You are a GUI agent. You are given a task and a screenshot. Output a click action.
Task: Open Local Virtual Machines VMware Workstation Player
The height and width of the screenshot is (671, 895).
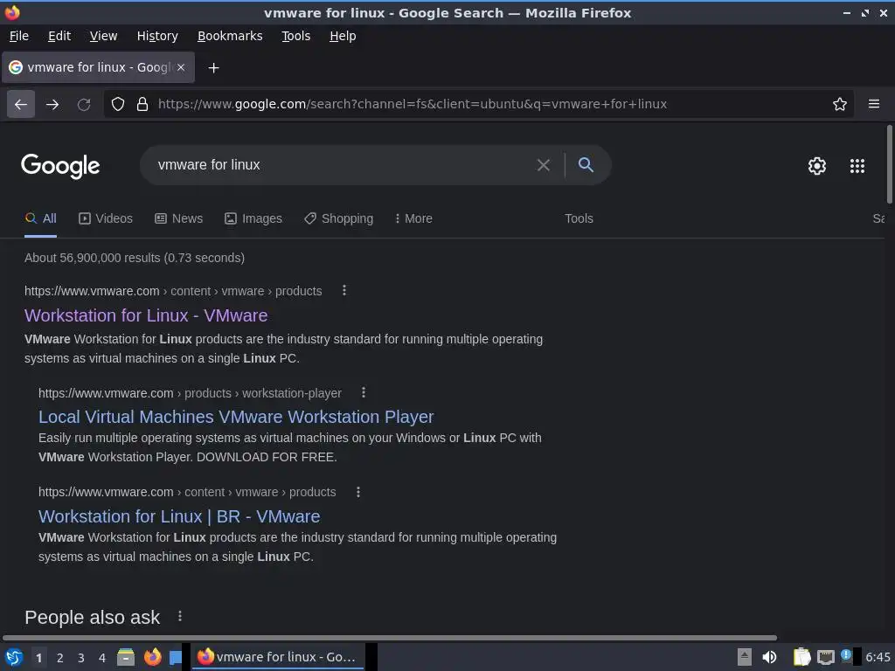coord(236,417)
